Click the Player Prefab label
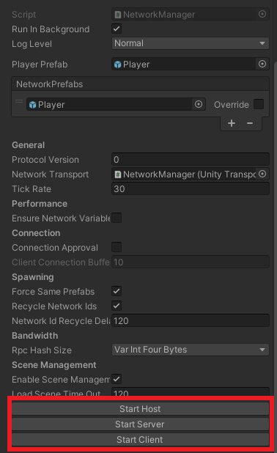 (x=40, y=65)
